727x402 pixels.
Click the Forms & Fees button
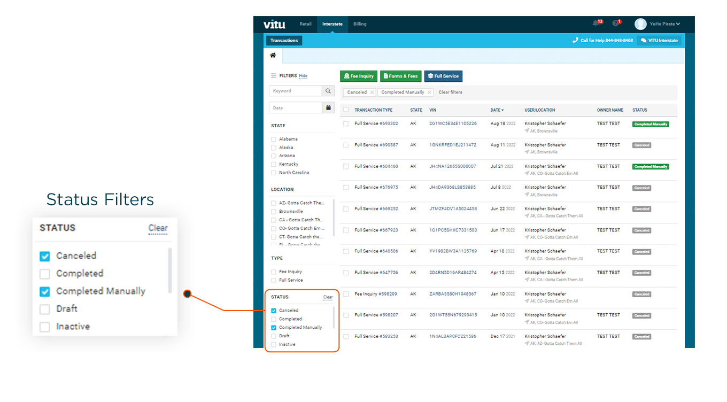coord(400,76)
